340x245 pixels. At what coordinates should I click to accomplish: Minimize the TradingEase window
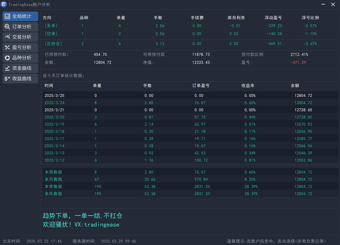(323, 5)
